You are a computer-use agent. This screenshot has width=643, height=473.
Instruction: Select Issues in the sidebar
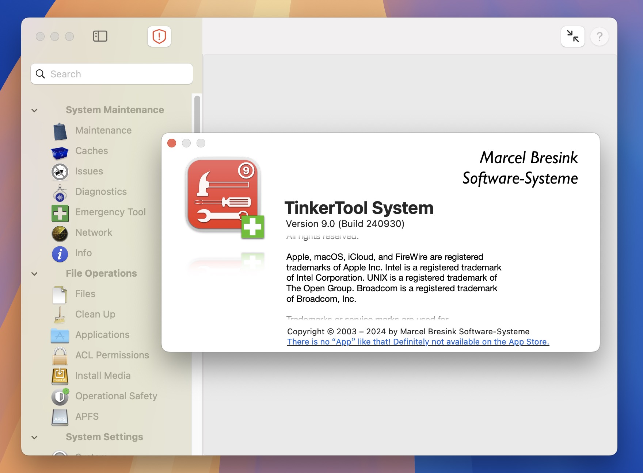pos(89,171)
